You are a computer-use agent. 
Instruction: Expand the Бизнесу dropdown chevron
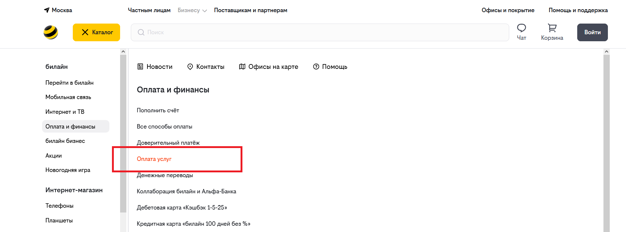(205, 11)
